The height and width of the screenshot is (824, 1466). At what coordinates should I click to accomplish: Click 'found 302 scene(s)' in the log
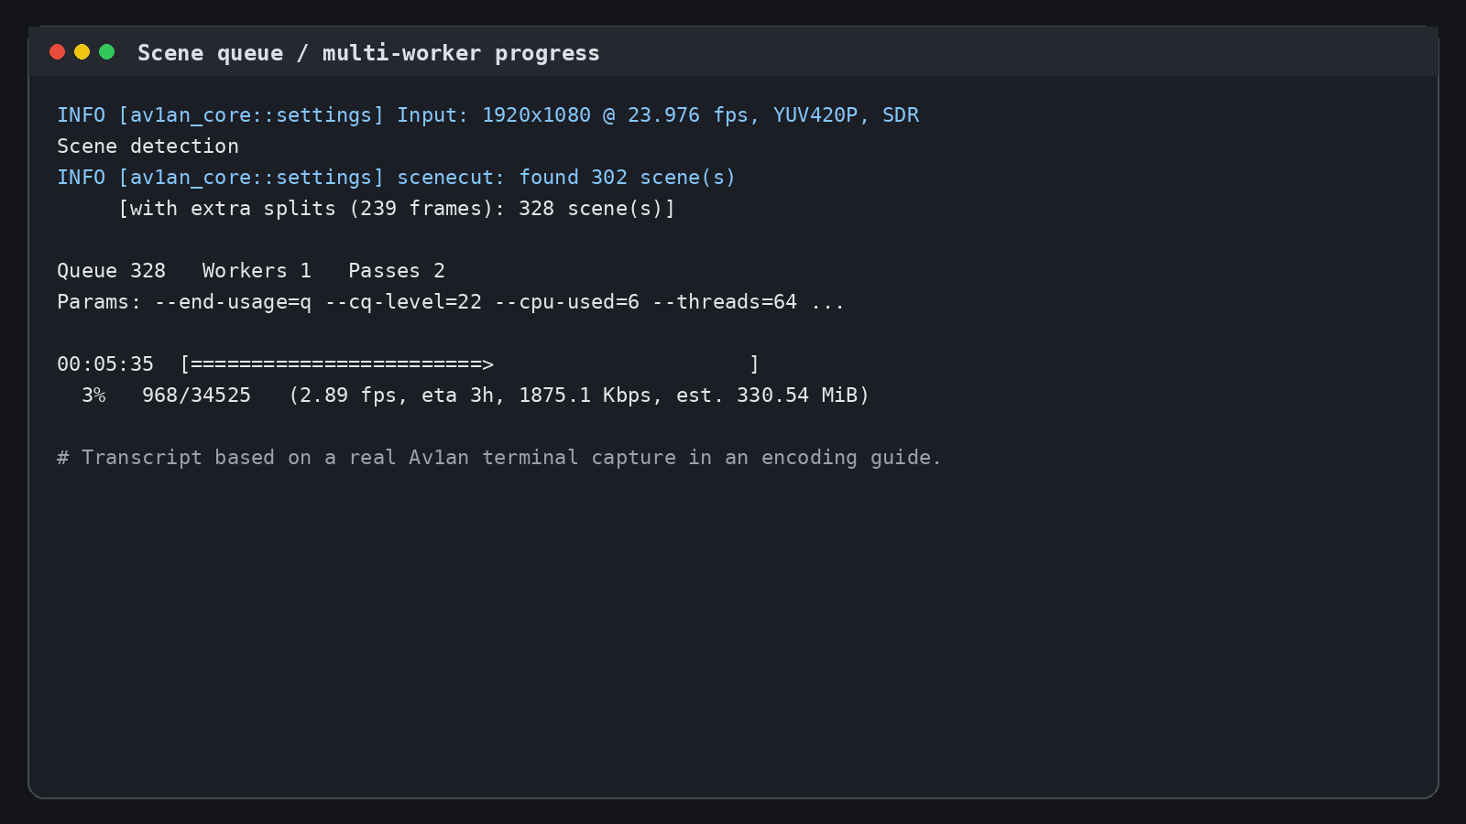point(627,178)
